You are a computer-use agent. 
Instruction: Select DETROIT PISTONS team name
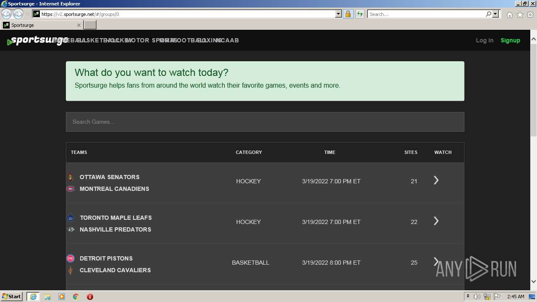(106, 258)
